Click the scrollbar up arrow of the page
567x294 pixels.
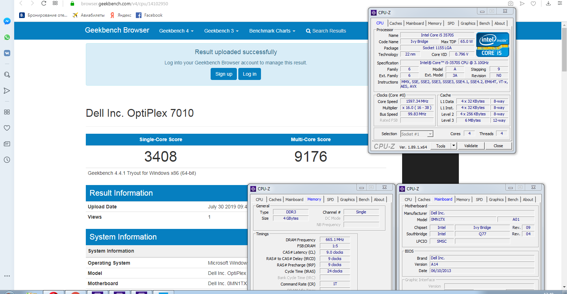(564, 25)
